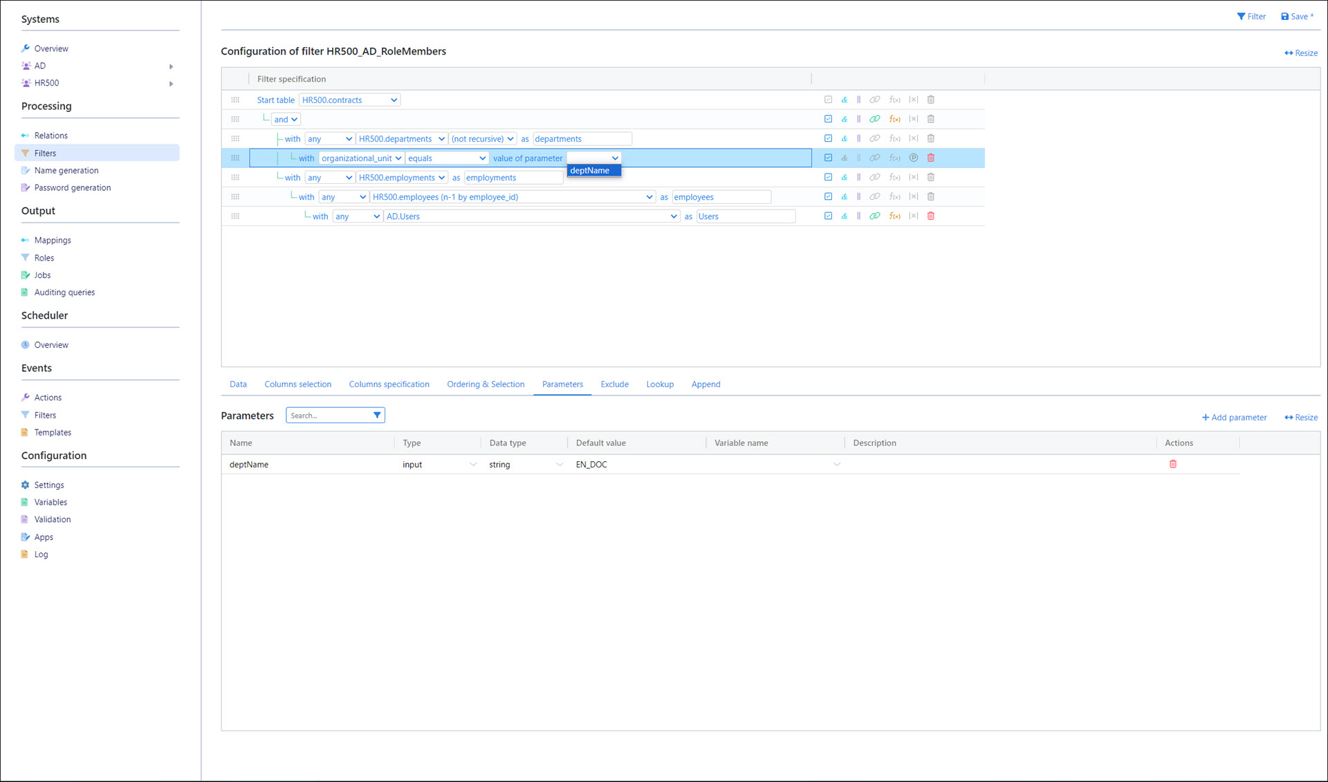Click the green link icon on AD.Users row
Viewport: 1328px width, 782px height.
click(x=875, y=216)
